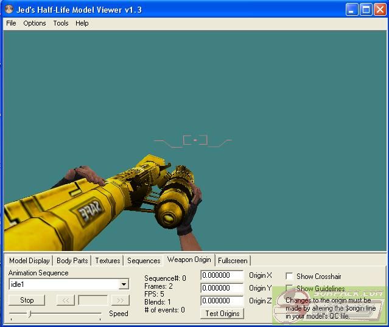Click the '# of events: 0' text

pos(164,310)
